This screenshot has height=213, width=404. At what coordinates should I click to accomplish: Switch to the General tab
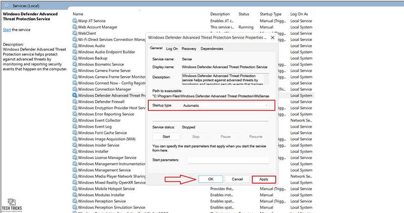pos(156,48)
